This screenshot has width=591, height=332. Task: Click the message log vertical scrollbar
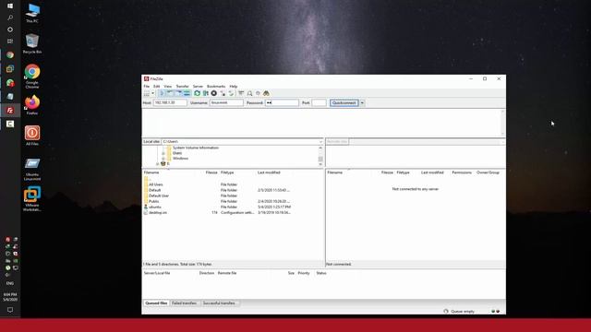(502, 123)
